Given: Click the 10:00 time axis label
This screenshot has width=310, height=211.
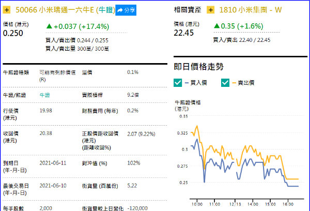Looking at the screenshot, I should 197,204.
